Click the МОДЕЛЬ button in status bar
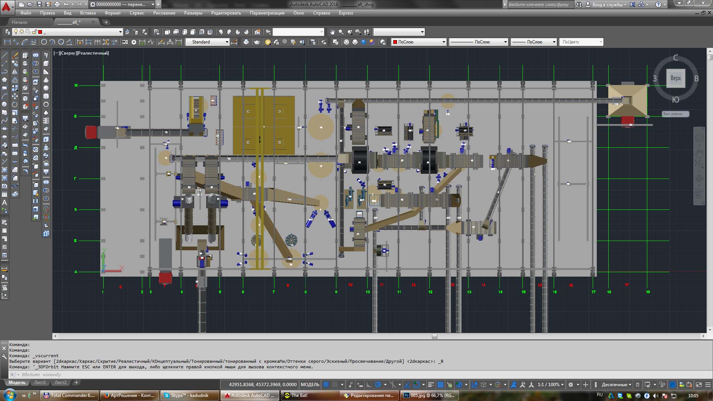713x401 pixels. [310, 385]
